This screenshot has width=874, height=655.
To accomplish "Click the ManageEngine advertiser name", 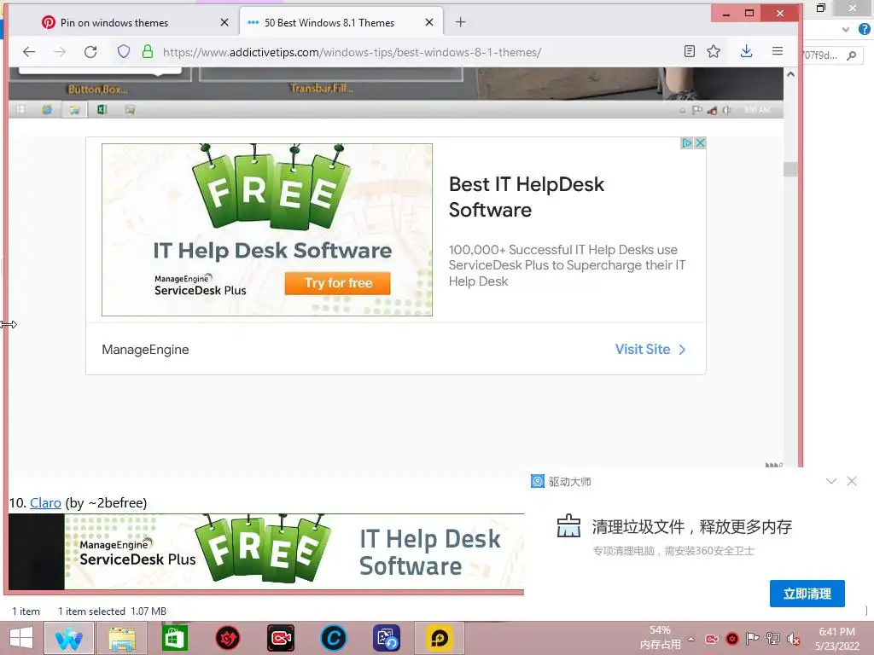I will coord(145,350).
